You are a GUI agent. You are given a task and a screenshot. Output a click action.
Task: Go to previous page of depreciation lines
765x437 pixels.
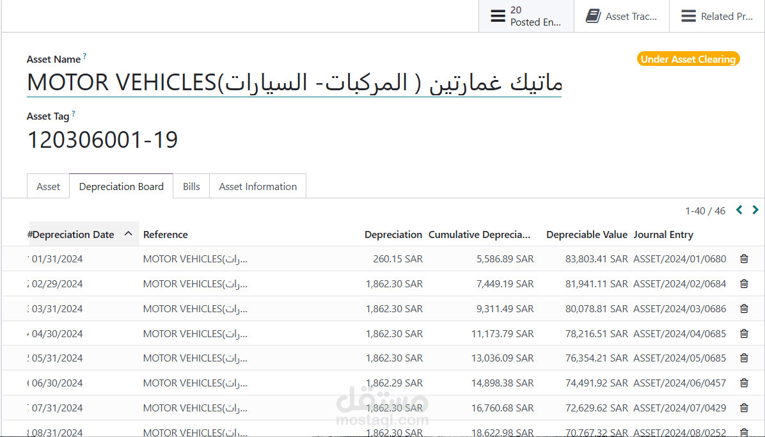[739, 210]
